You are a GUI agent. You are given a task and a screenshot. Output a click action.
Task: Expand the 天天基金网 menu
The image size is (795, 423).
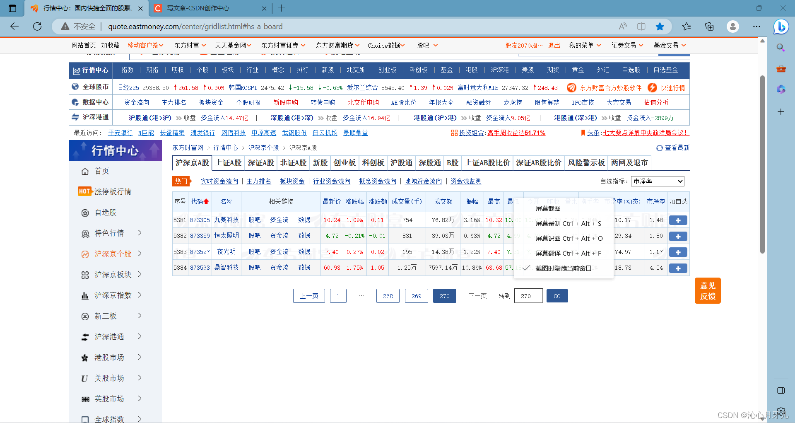[x=233, y=45]
